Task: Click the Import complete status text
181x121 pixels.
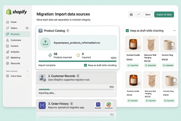Action: [47, 65]
